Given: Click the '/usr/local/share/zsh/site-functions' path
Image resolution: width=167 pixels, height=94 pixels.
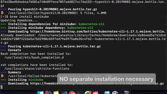Looking at the screenshot, I should click(x=37, y=69).
